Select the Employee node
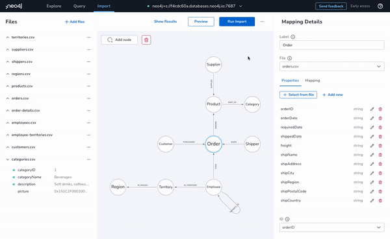This screenshot has height=239, width=390. (213, 187)
